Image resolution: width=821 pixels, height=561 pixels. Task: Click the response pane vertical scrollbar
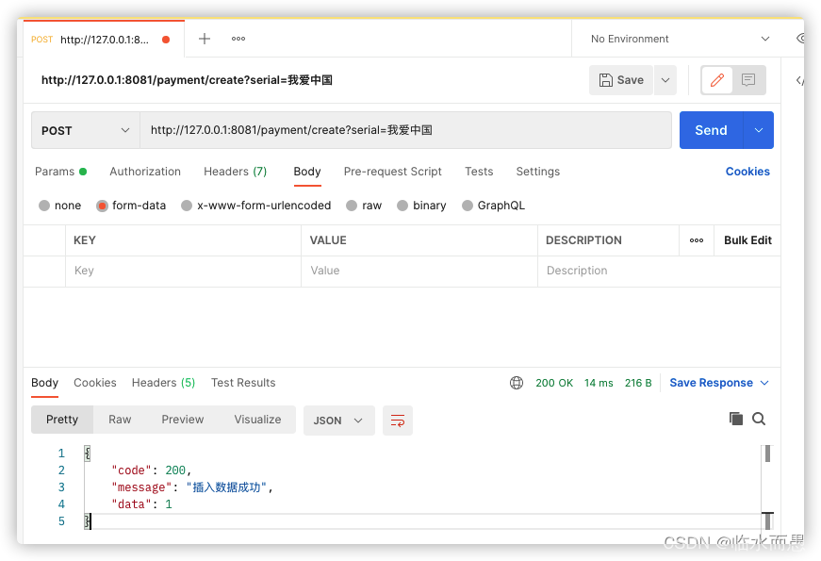coord(767,487)
